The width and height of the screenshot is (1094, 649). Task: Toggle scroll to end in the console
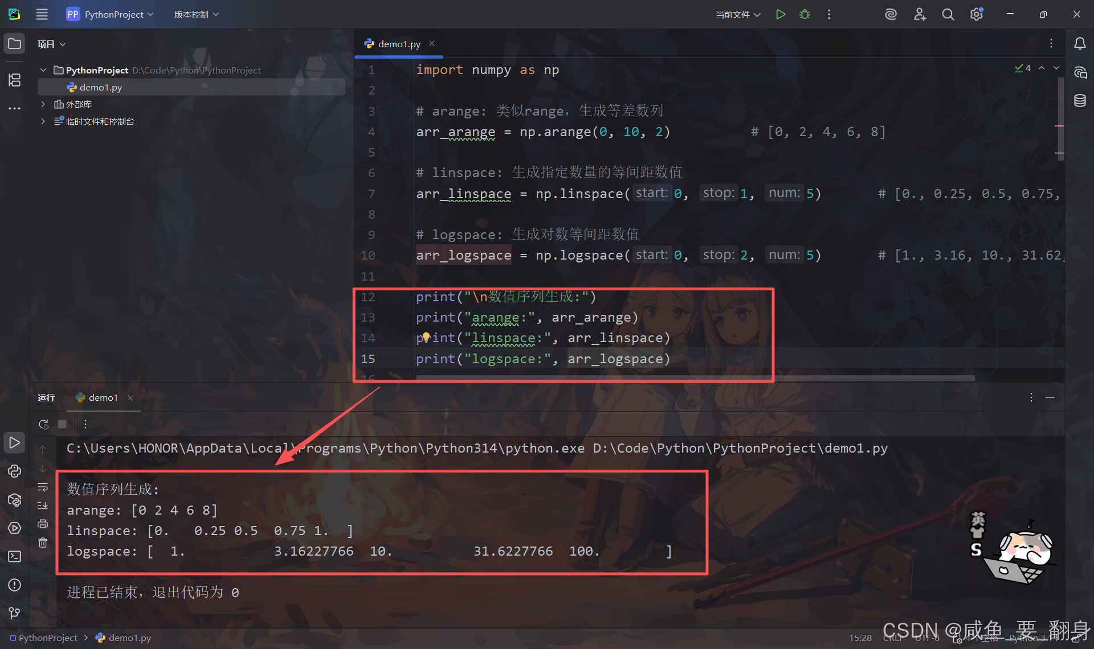coord(43,506)
